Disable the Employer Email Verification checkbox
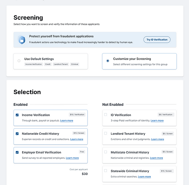The height and width of the screenshot is (185, 189). tap(17, 152)
